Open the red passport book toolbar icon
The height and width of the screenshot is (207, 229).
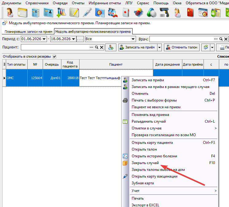(190, 13)
